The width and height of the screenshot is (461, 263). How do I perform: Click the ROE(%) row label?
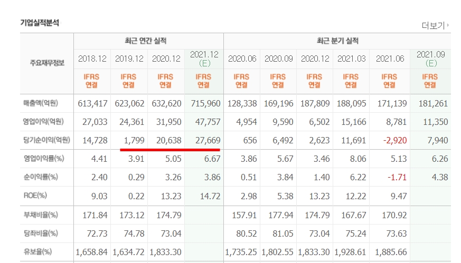pos(35,196)
